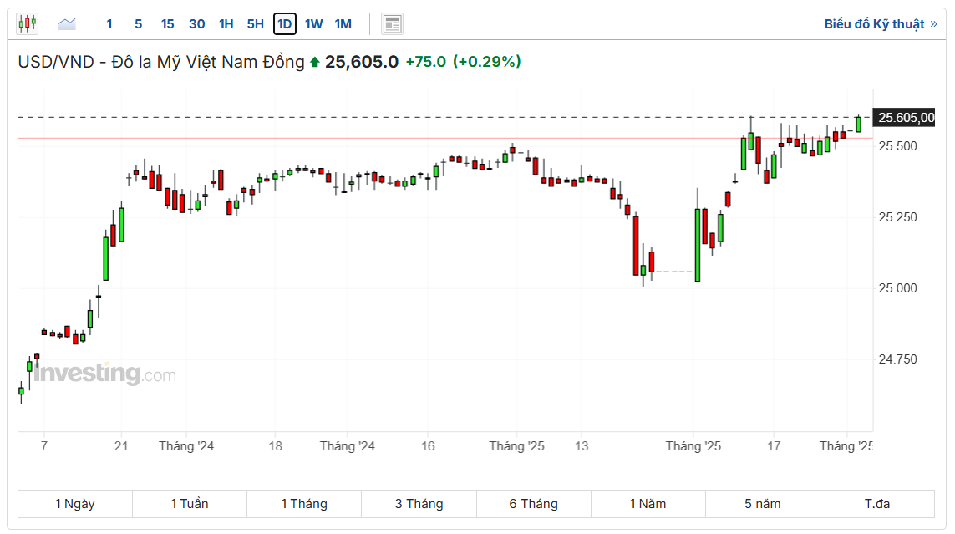Switch to the 1 Năm range
The width and height of the screenshot is (955, 534).
point(648,504)
